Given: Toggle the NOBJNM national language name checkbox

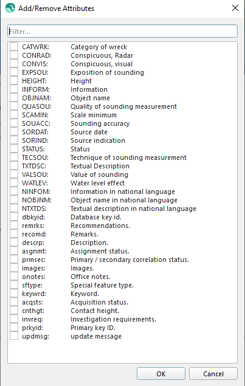Looking at the screenshot, I should point(14,200).
